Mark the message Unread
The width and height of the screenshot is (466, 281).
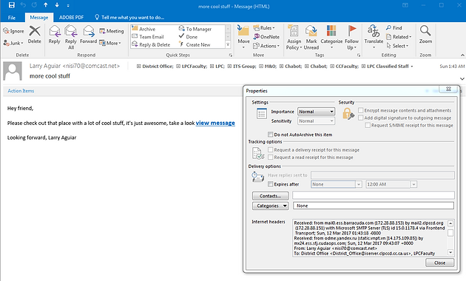311,37
